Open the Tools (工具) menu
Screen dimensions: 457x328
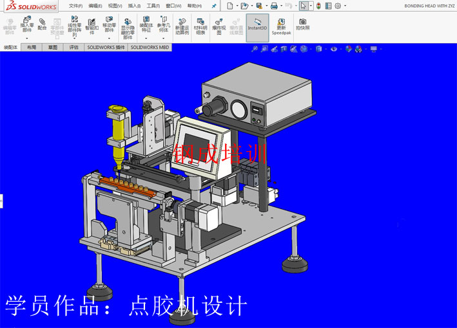click(153, 6)
